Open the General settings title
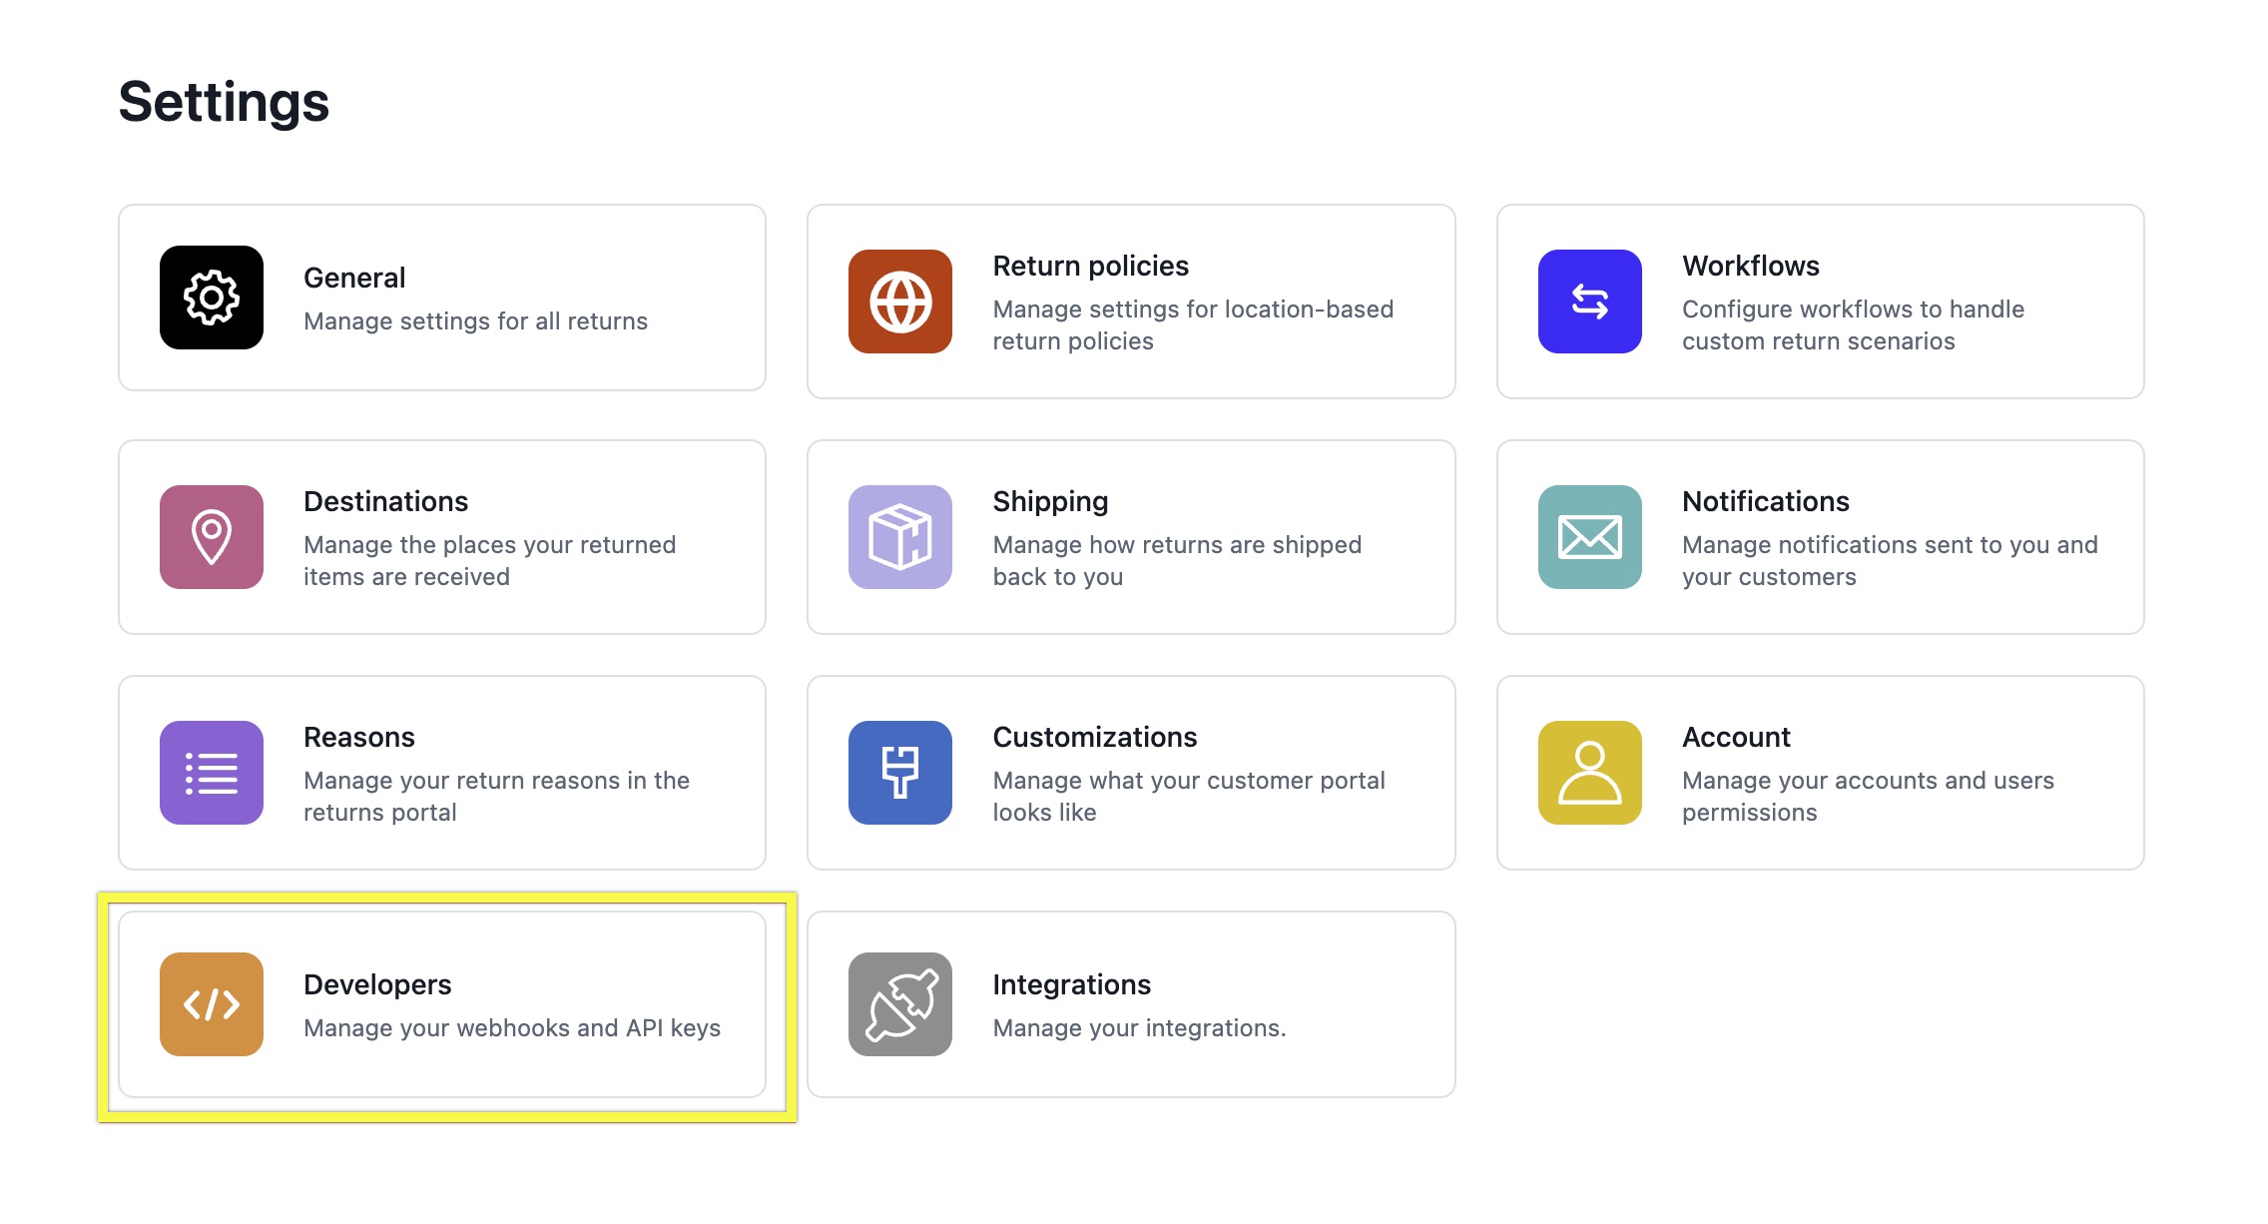Viewport: 2268px width, 1224px height. (354, 278)
